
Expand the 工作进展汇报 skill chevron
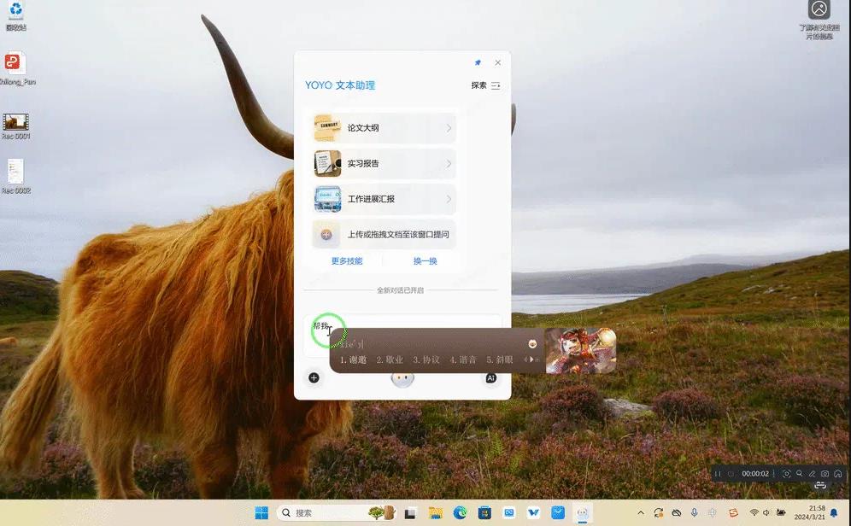tap(449, 199)
